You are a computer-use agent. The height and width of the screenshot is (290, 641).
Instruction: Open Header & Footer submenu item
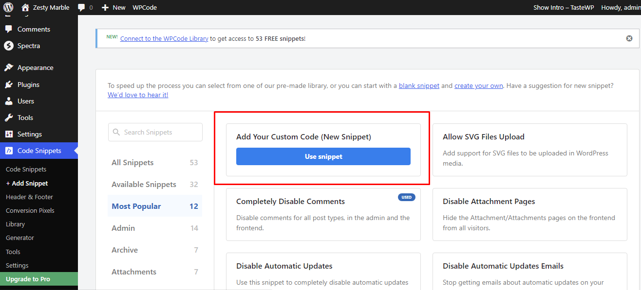29,197
